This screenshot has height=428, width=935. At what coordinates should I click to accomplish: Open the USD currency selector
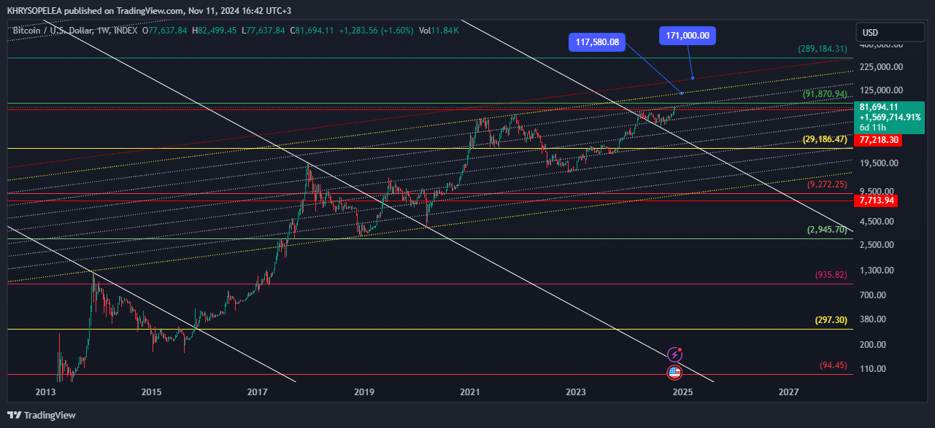(890, 32)
